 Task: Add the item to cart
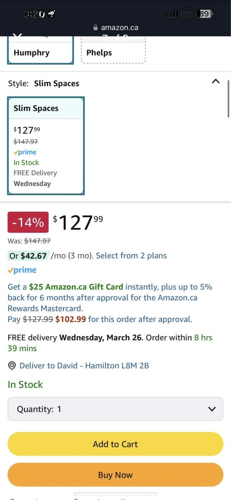click(115, 444)
